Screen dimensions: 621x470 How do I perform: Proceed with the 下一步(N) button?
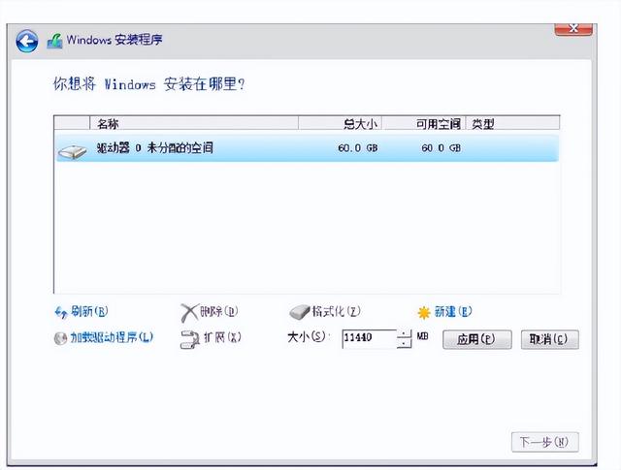tap(545, 442)
